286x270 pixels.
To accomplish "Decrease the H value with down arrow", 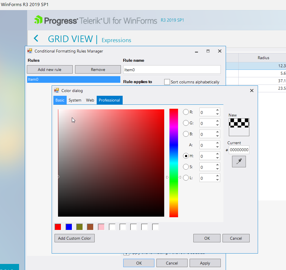I will (x=217, y=158).
